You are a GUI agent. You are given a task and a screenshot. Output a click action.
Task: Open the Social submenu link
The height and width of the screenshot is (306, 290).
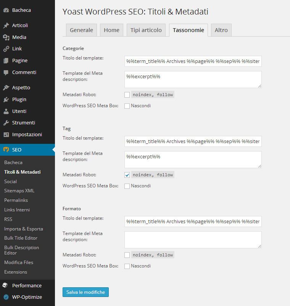pyautogui.click(x=10, y=182)
